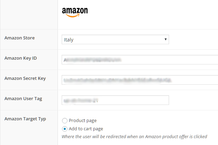This screenshot has height=145, width=218.
Task: Select the Add to cart page radio button
Action: coord(65,129)
